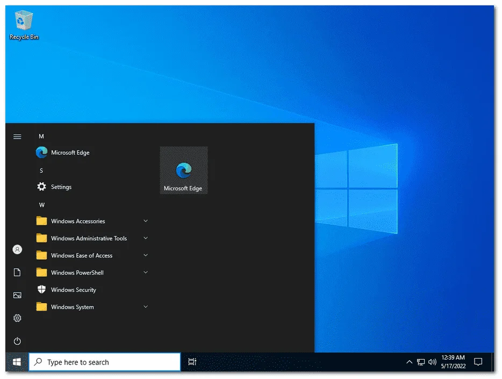The height and width of the screenshot is (379, 502).
Task: Expand the Windows Accessories folder chevron
Action: pos(145,221)
